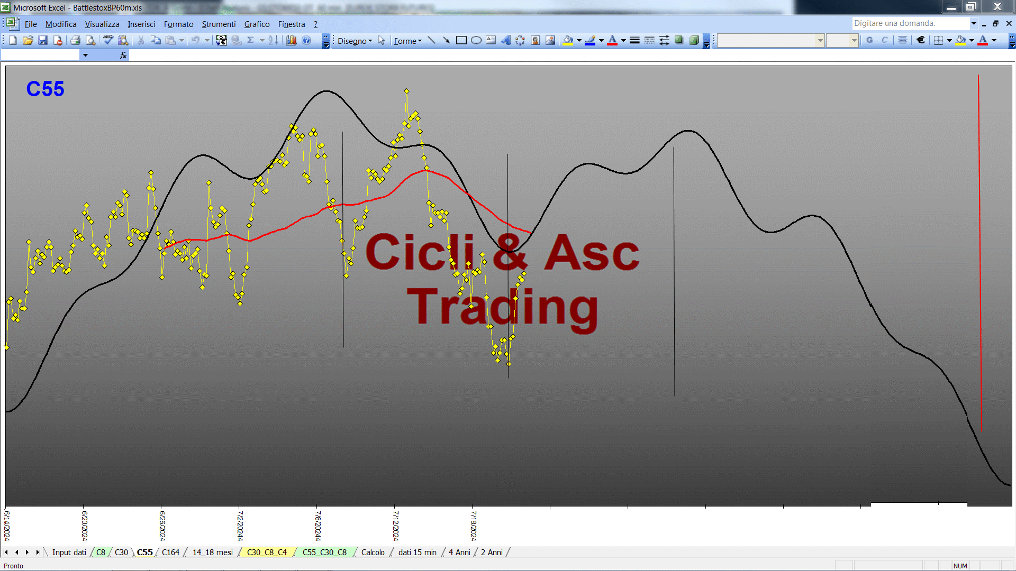
Task: Click in the Digitare una domanda help box
Action: point(911,23)
